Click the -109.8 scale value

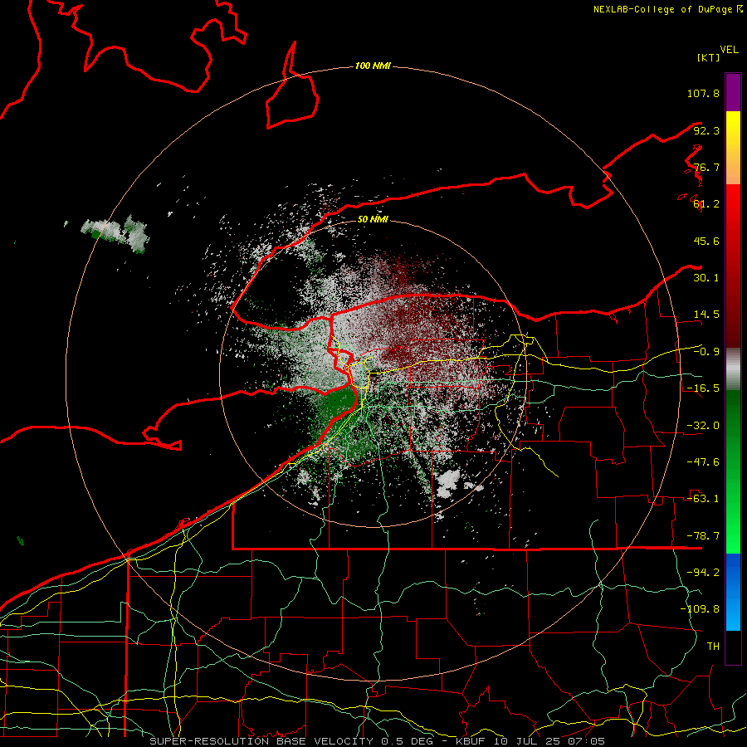701,609
